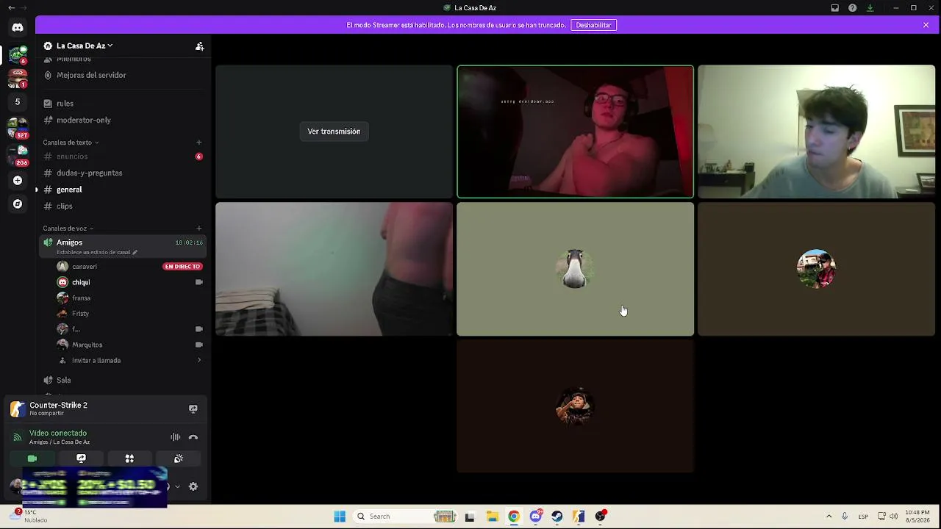Viewport: 941px width, 529px height.
Task: Select user Marquitos in voice list
Action: click(x=87, y=345)
